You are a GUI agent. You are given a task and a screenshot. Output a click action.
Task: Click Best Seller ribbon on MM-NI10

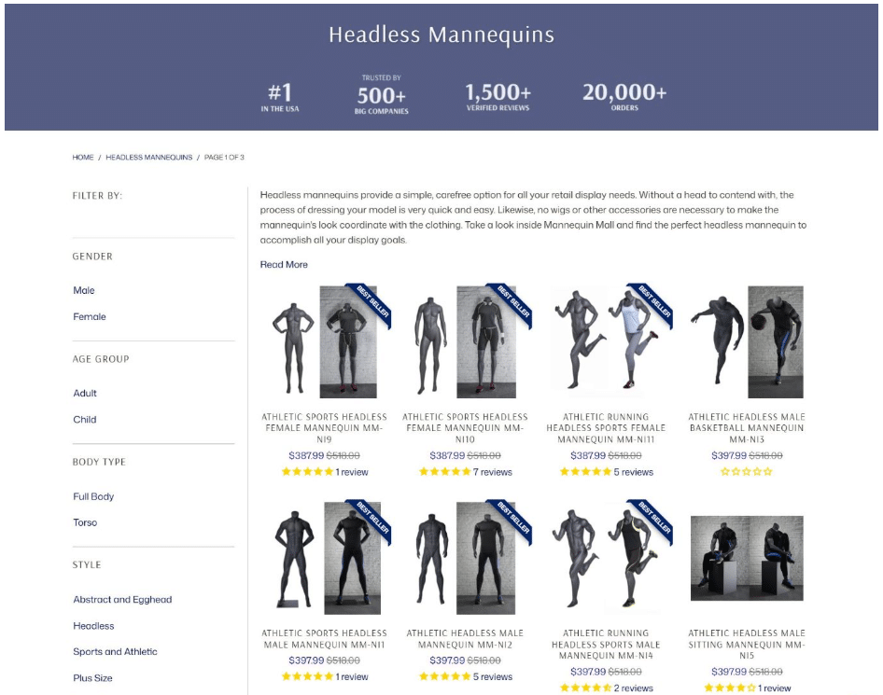(513, 302)
